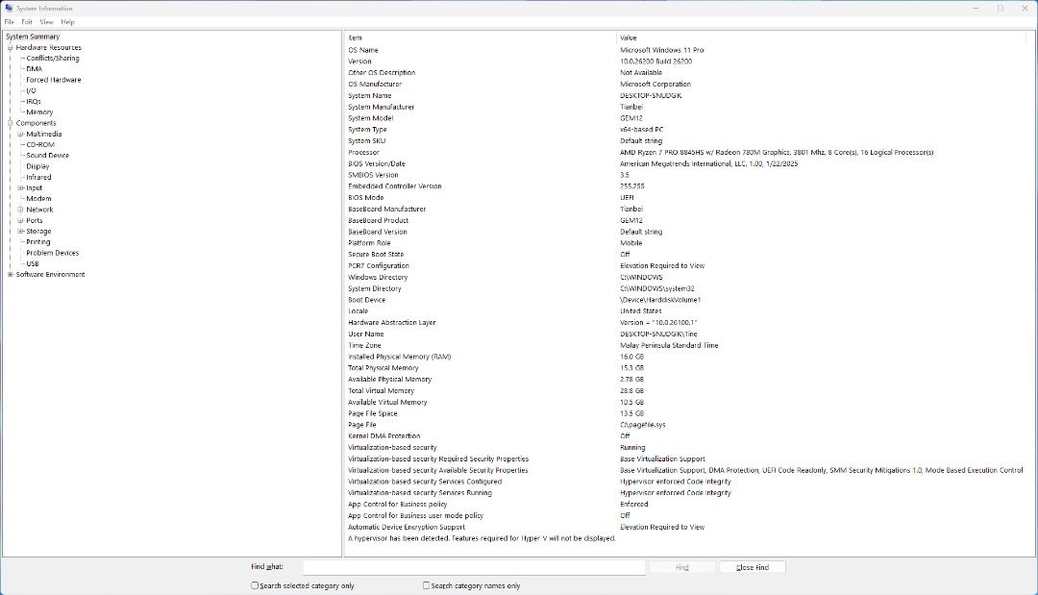Tick Search category names only checkbox
The image size is (1038, 595).
click(x=427, y=585)
